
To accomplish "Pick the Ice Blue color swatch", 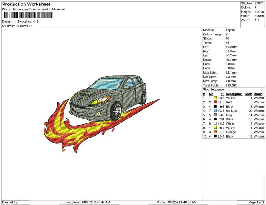I will tap(215, 111).
